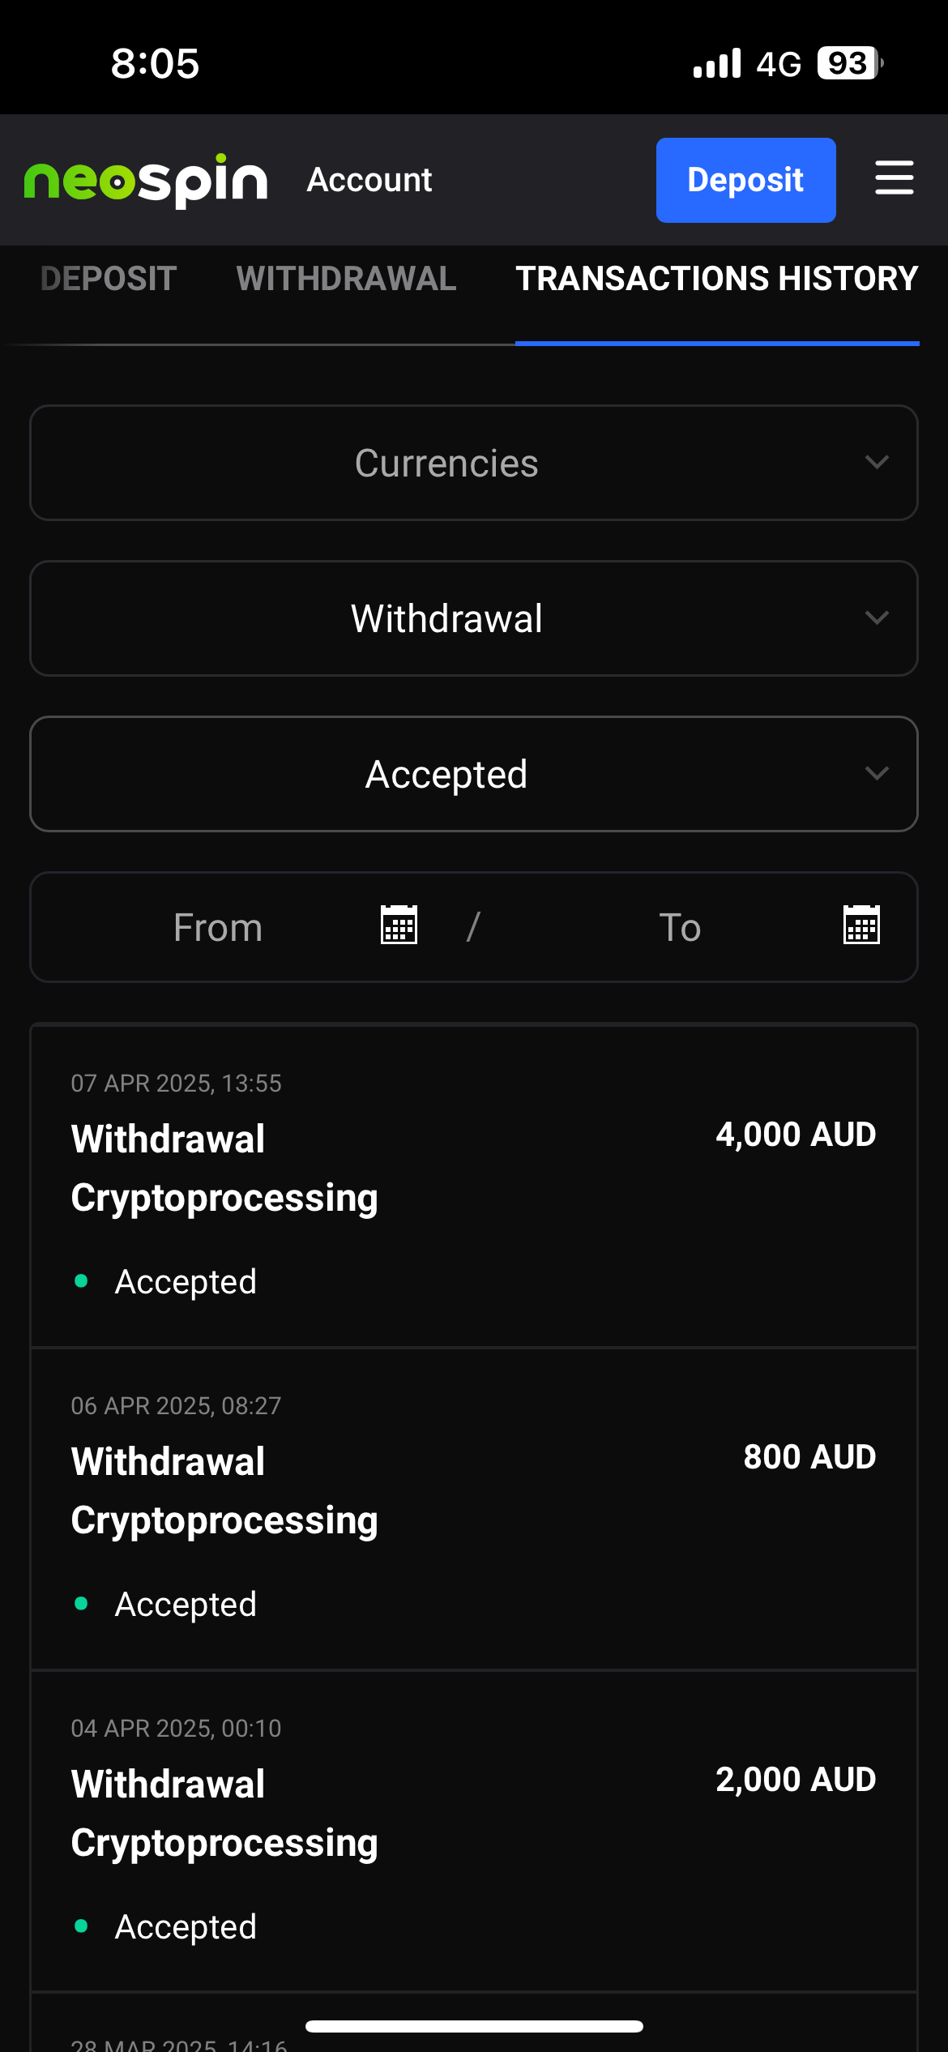This screenshot has height=2052, width=948.
Task: Tap the home indicator bar
Action: [474, 2026]
